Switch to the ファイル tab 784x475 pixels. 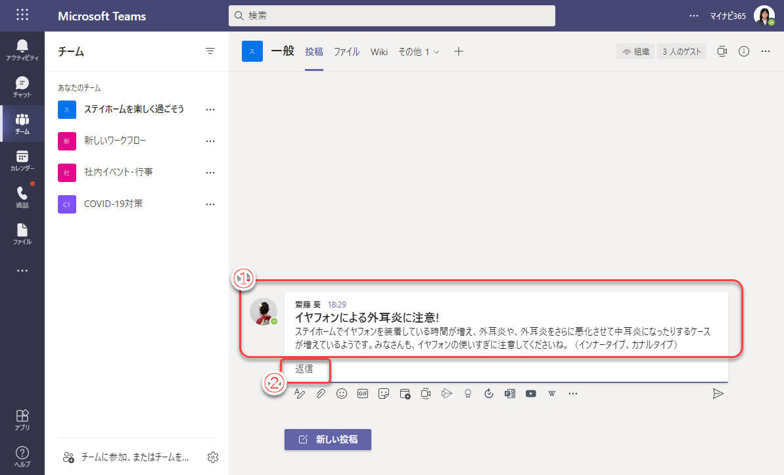point(346,51)
